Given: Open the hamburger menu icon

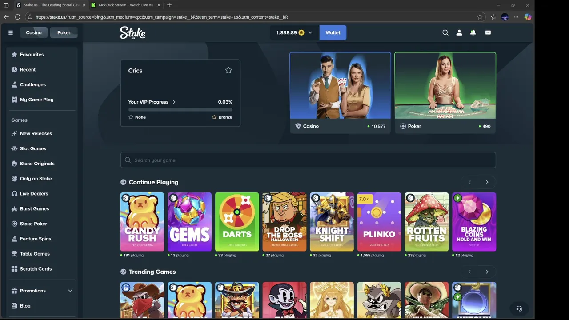Looking at the screenshot, I should click(x=11, y=32).
